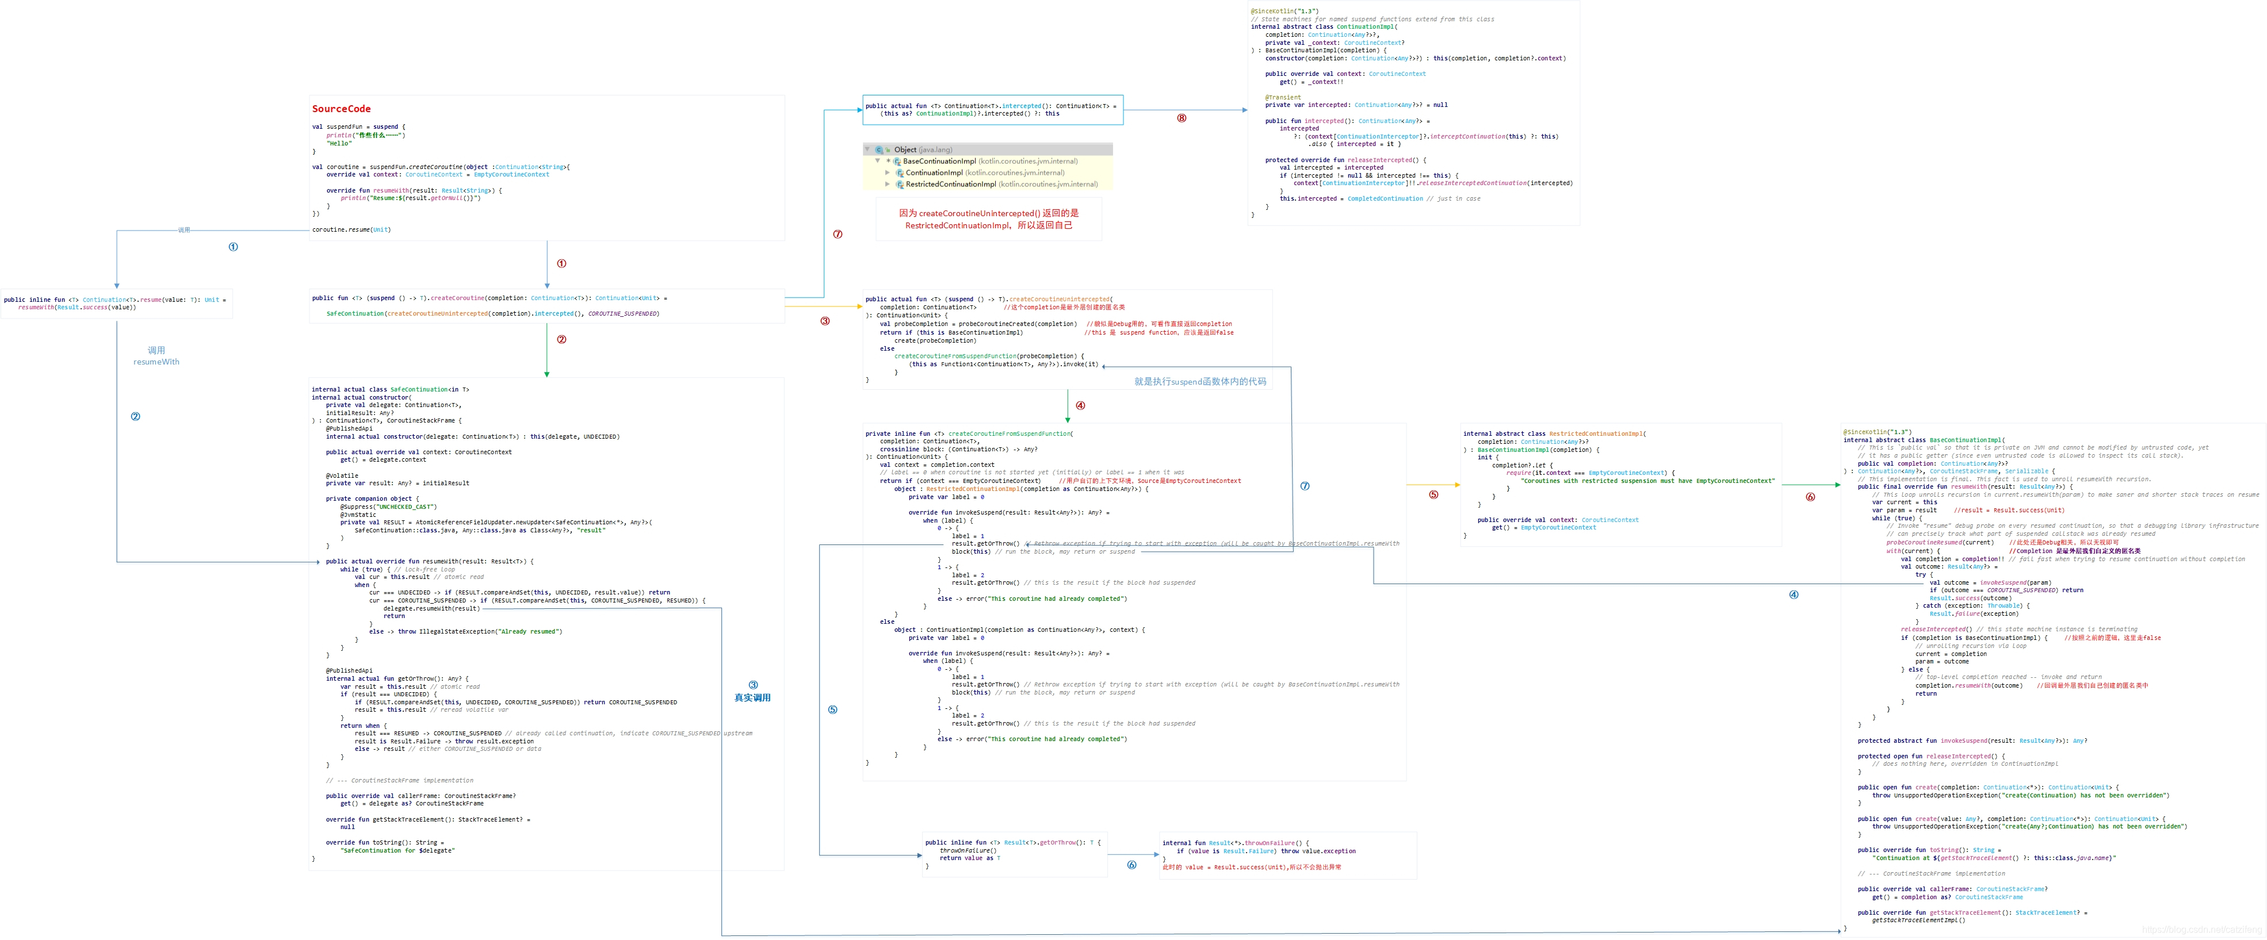Screen dimensions: 2267x940
Task: Click the ContinuationImpl Kotlin class icon
Action: click(900, 172)
